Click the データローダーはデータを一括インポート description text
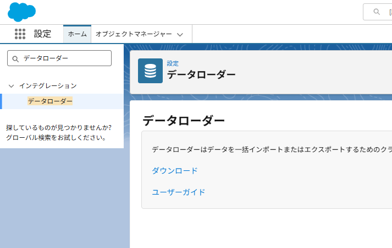 (272, 149)
